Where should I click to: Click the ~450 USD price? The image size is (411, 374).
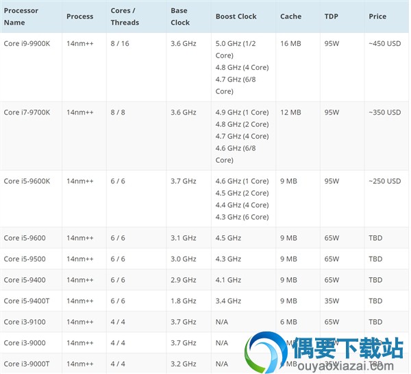point(385,44)
